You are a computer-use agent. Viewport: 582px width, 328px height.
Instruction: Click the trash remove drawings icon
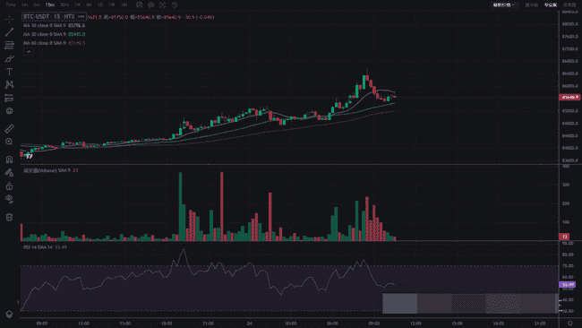point(9,217)
